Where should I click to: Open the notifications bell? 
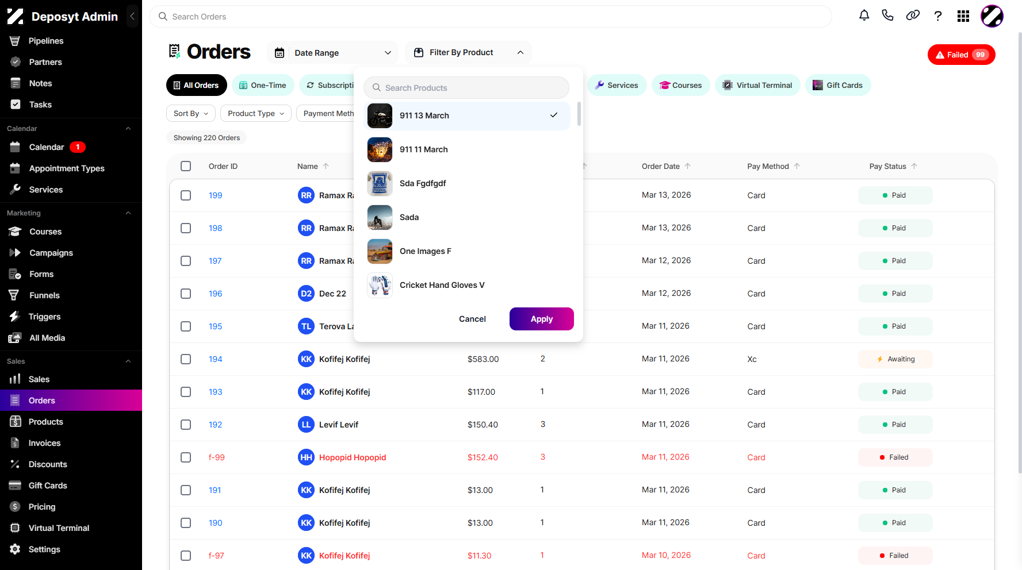click(x=864, y=16)
